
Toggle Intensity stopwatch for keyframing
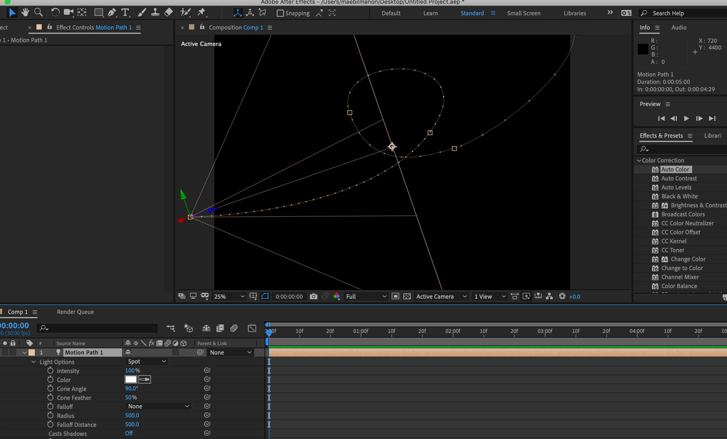[50, 371]
